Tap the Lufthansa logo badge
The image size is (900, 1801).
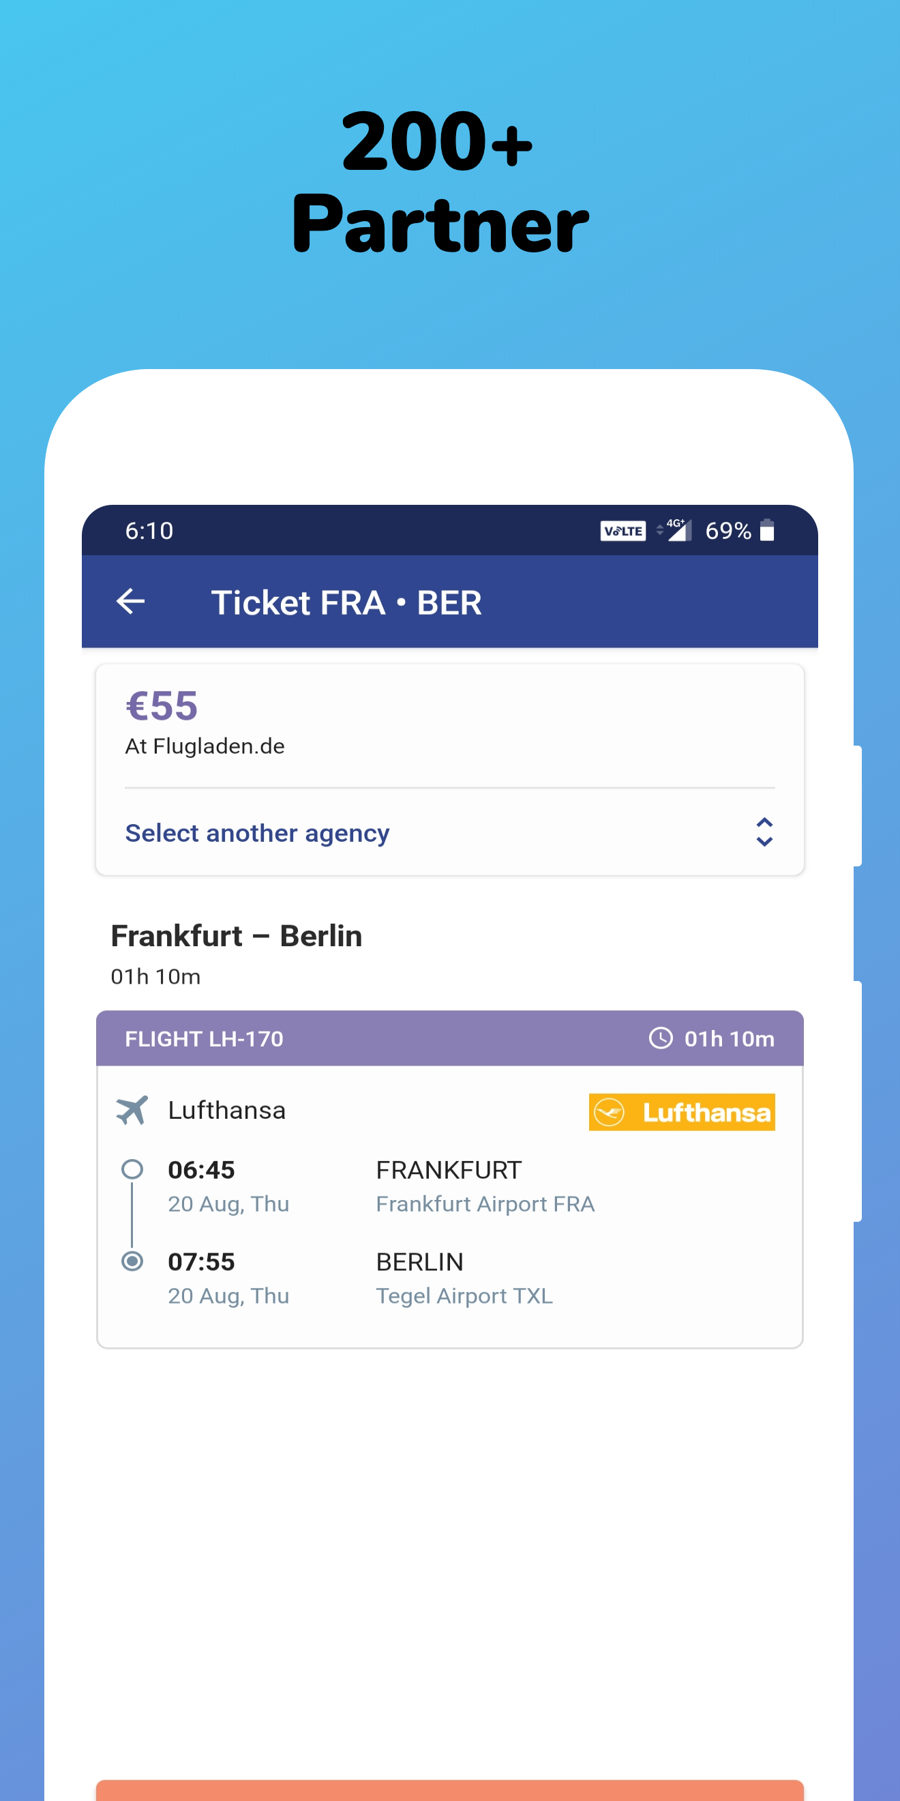681,1112
